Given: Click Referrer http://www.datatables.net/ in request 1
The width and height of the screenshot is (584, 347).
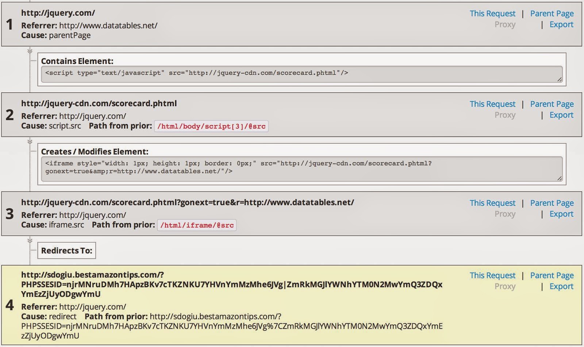Looking at the screenshot, I should [x=89, y=26].
